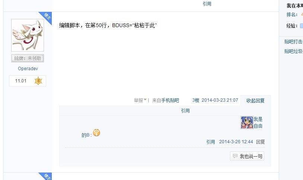The image size is (303, 180).
Task: Click the surprised emoji in the reply
Action: click(x=97, y=132)
